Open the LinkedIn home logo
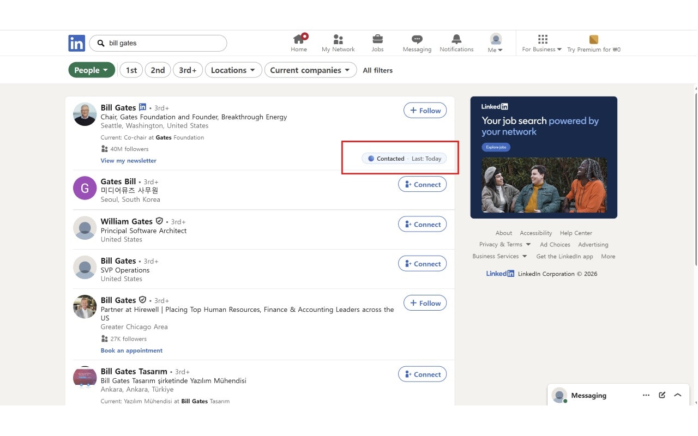 pos(76,43)
